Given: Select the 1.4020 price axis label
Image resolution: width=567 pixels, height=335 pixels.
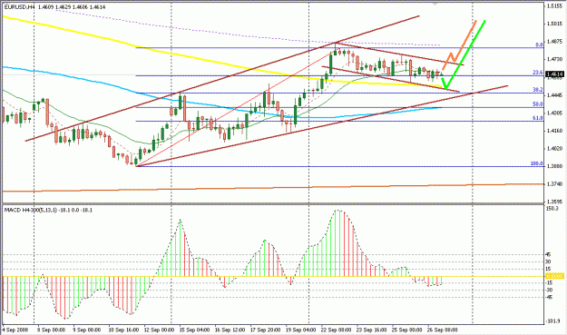Looking at the screenshot, I should (554, 148).
